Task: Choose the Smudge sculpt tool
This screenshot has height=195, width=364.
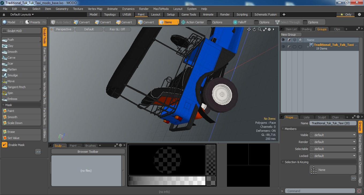Action: [21, 75]
